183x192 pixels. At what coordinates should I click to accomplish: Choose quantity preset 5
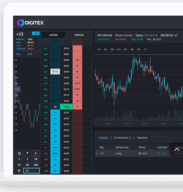tap(27, 159)
